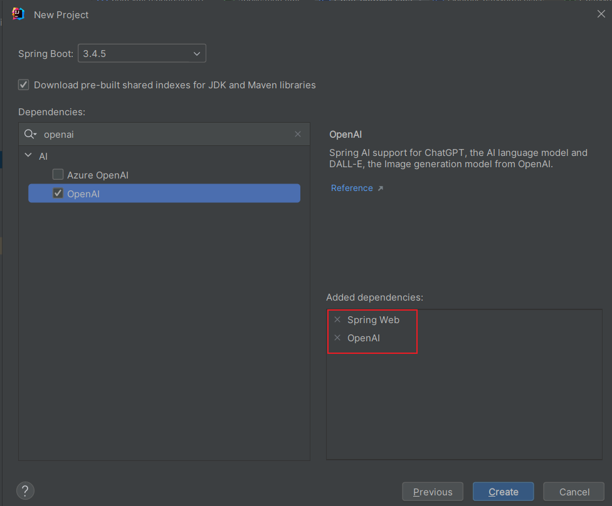This screenshot has height=506, width=612.
Task: Click the Added dependencies label
Action: (x=375, y=297)
